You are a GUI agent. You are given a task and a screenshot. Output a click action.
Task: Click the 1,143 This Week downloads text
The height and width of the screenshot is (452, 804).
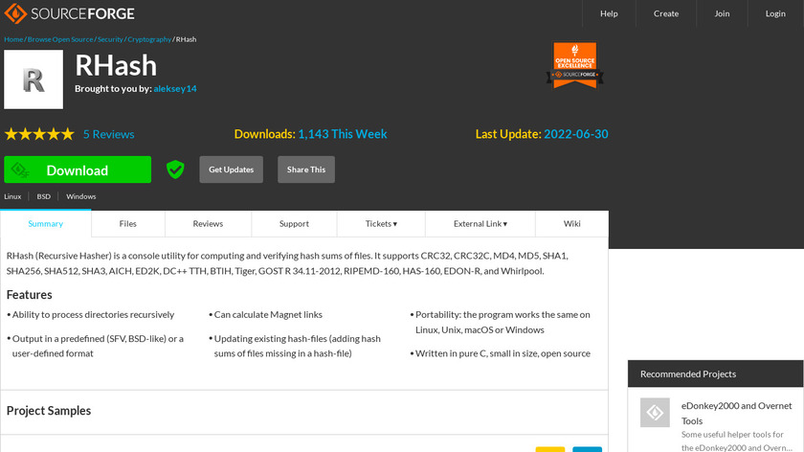click(x=343, y=134)
